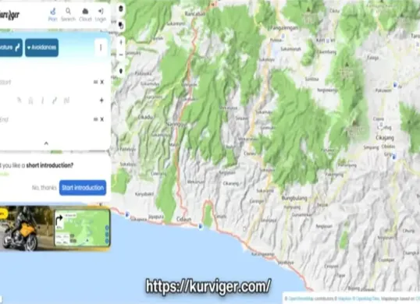This screenshot has height=304, width=420.
Task: Click the Kurviger logo
Action: pyautogui.click(x=9, y=15)
